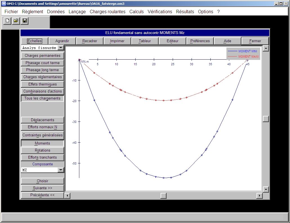Expand the Analys fissurée dropdown arrow
290x223 pixels.
[x=61, y=48]
